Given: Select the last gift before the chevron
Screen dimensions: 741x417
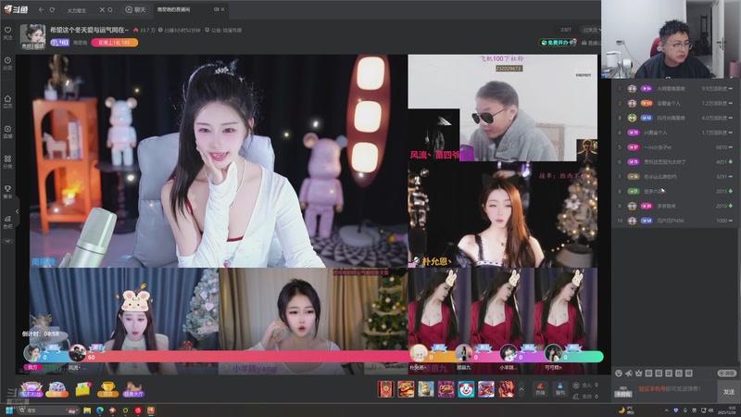Looking at the screenshot, I should pyautogui.click(x=506, y=389).
